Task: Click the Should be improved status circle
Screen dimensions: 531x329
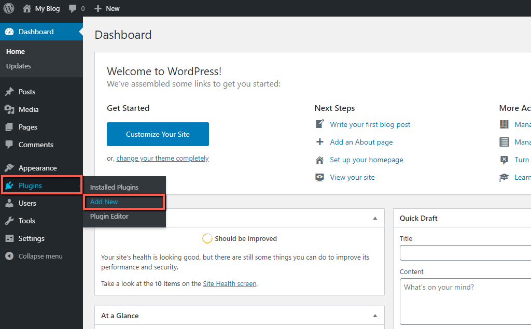Action: coord(207,238)
